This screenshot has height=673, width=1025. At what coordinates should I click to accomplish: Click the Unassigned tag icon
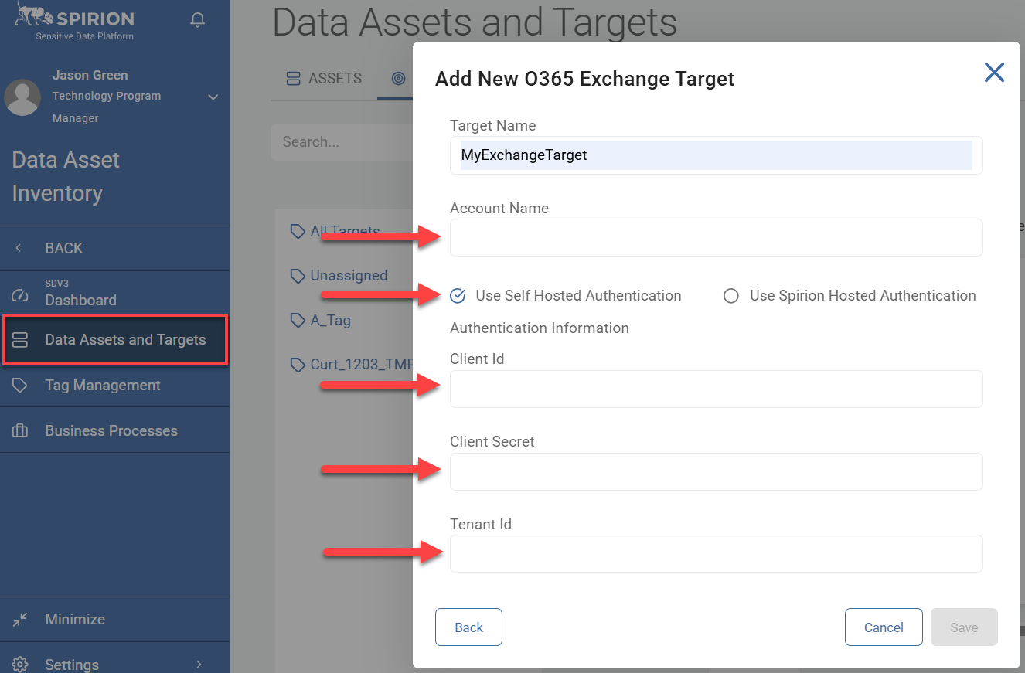298,276
